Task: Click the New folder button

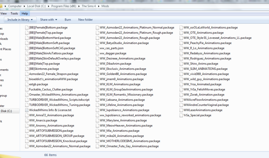Action: pyautogui.click(x=85, y=20)
